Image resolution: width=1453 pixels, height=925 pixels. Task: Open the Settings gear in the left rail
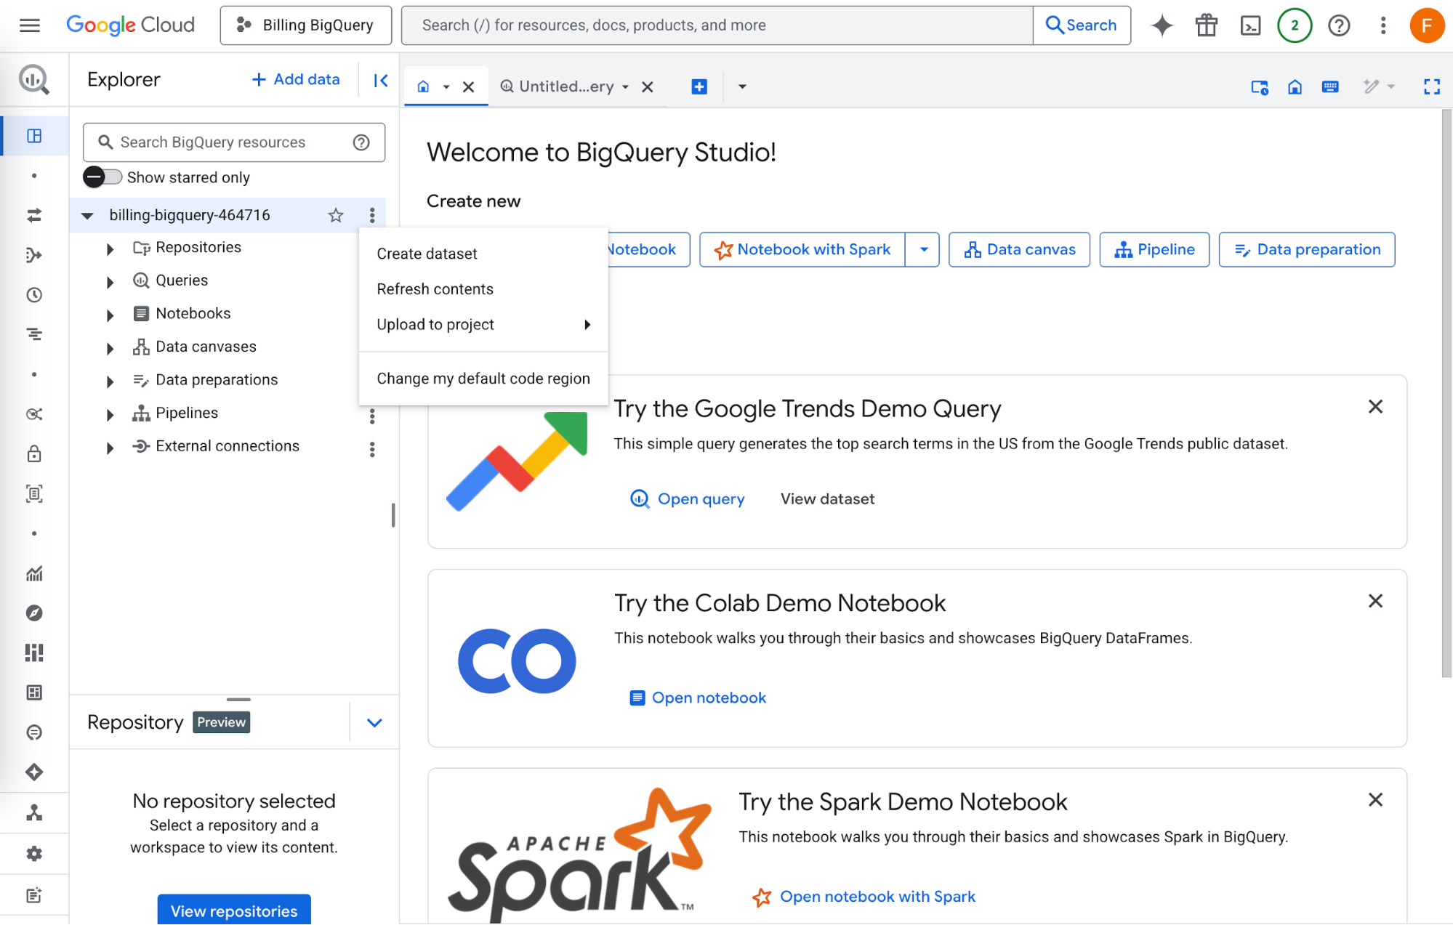pos(34,853)
